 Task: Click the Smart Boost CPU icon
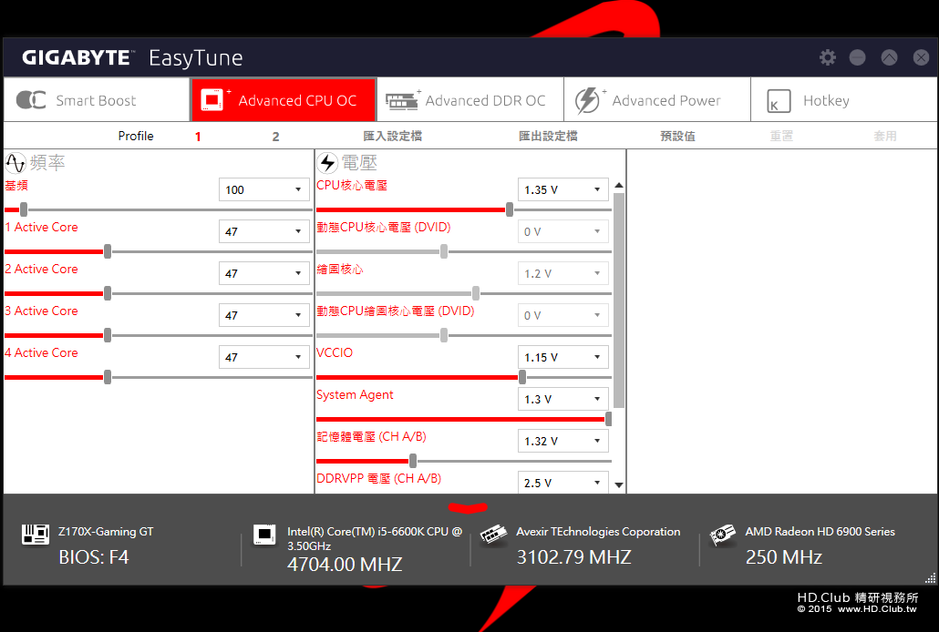[31, 100]
